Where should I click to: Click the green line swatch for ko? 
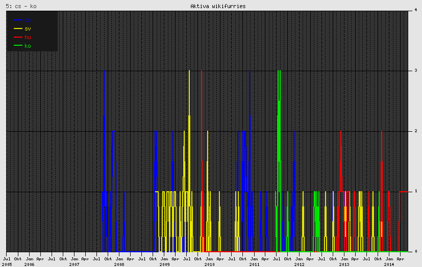point(18,46)
